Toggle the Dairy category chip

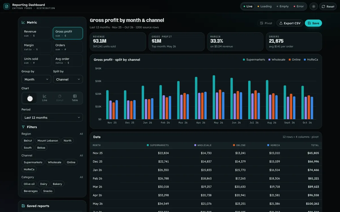(x=44, y=184)
